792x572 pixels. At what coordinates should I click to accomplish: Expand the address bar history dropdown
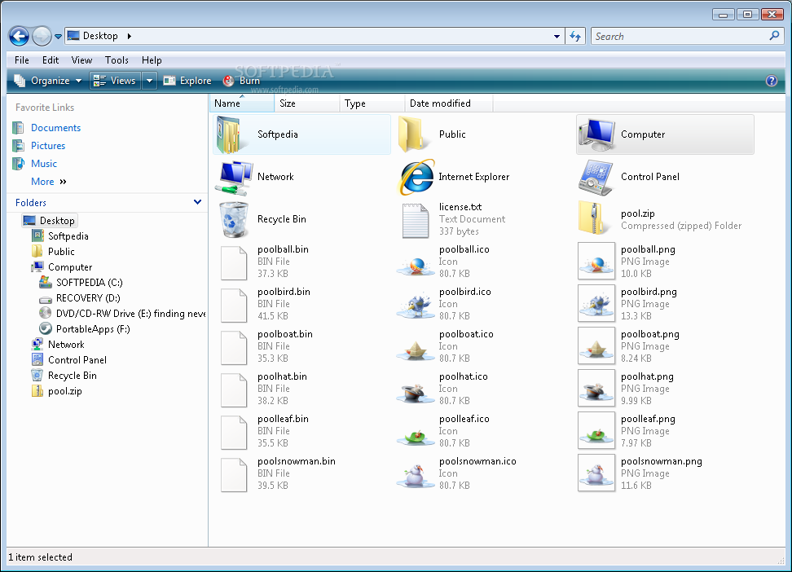point(557,37)
